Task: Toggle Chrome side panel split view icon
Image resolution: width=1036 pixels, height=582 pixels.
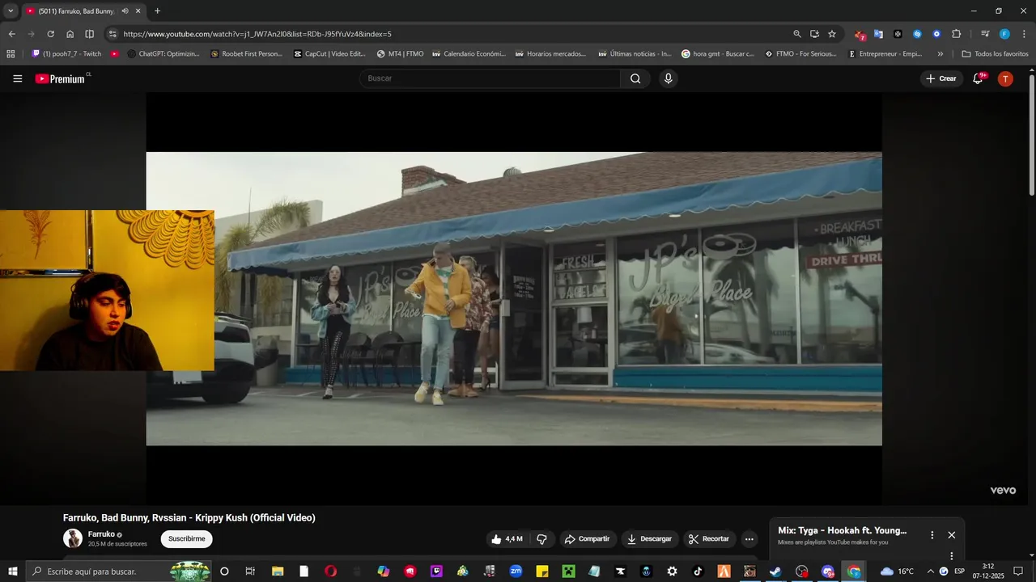Action: [89, 34]
